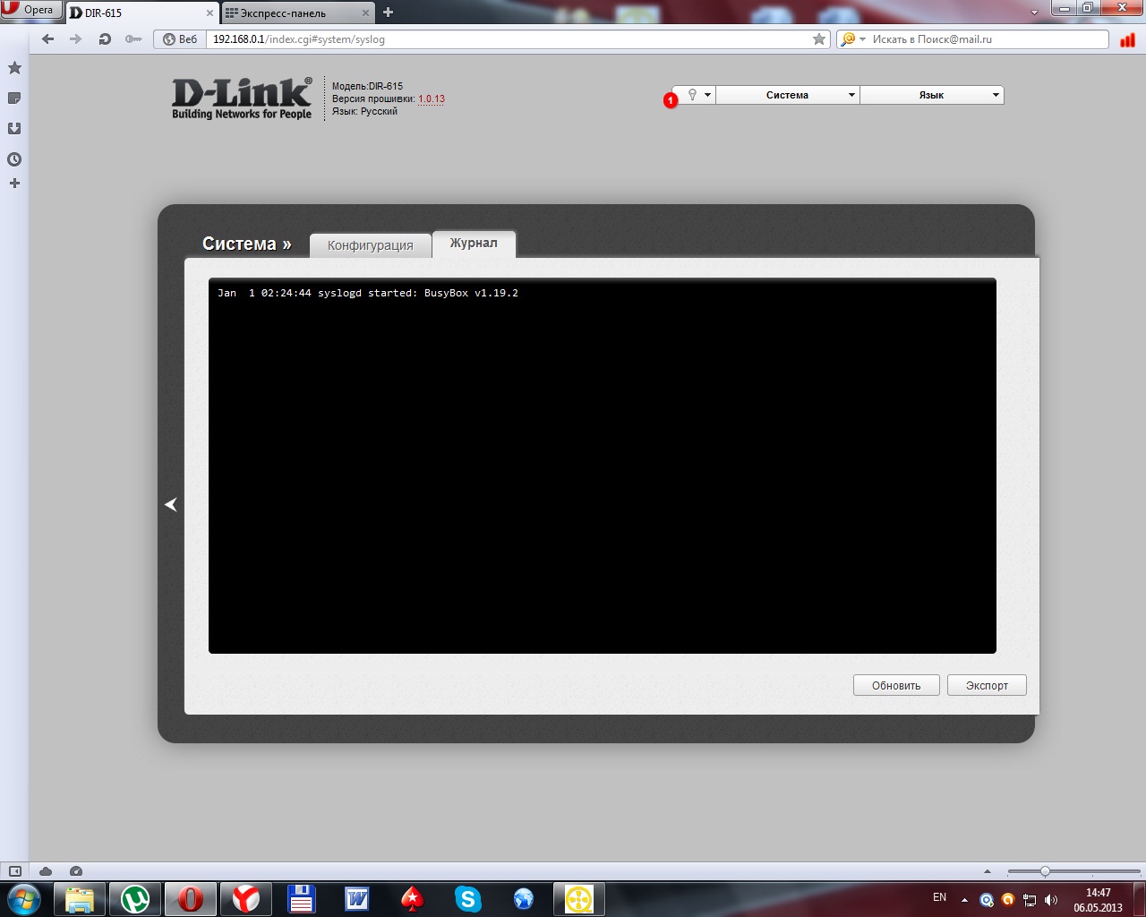Click the firmware version 1.0.13 link

pyautogui.click(x=432, y=99)
